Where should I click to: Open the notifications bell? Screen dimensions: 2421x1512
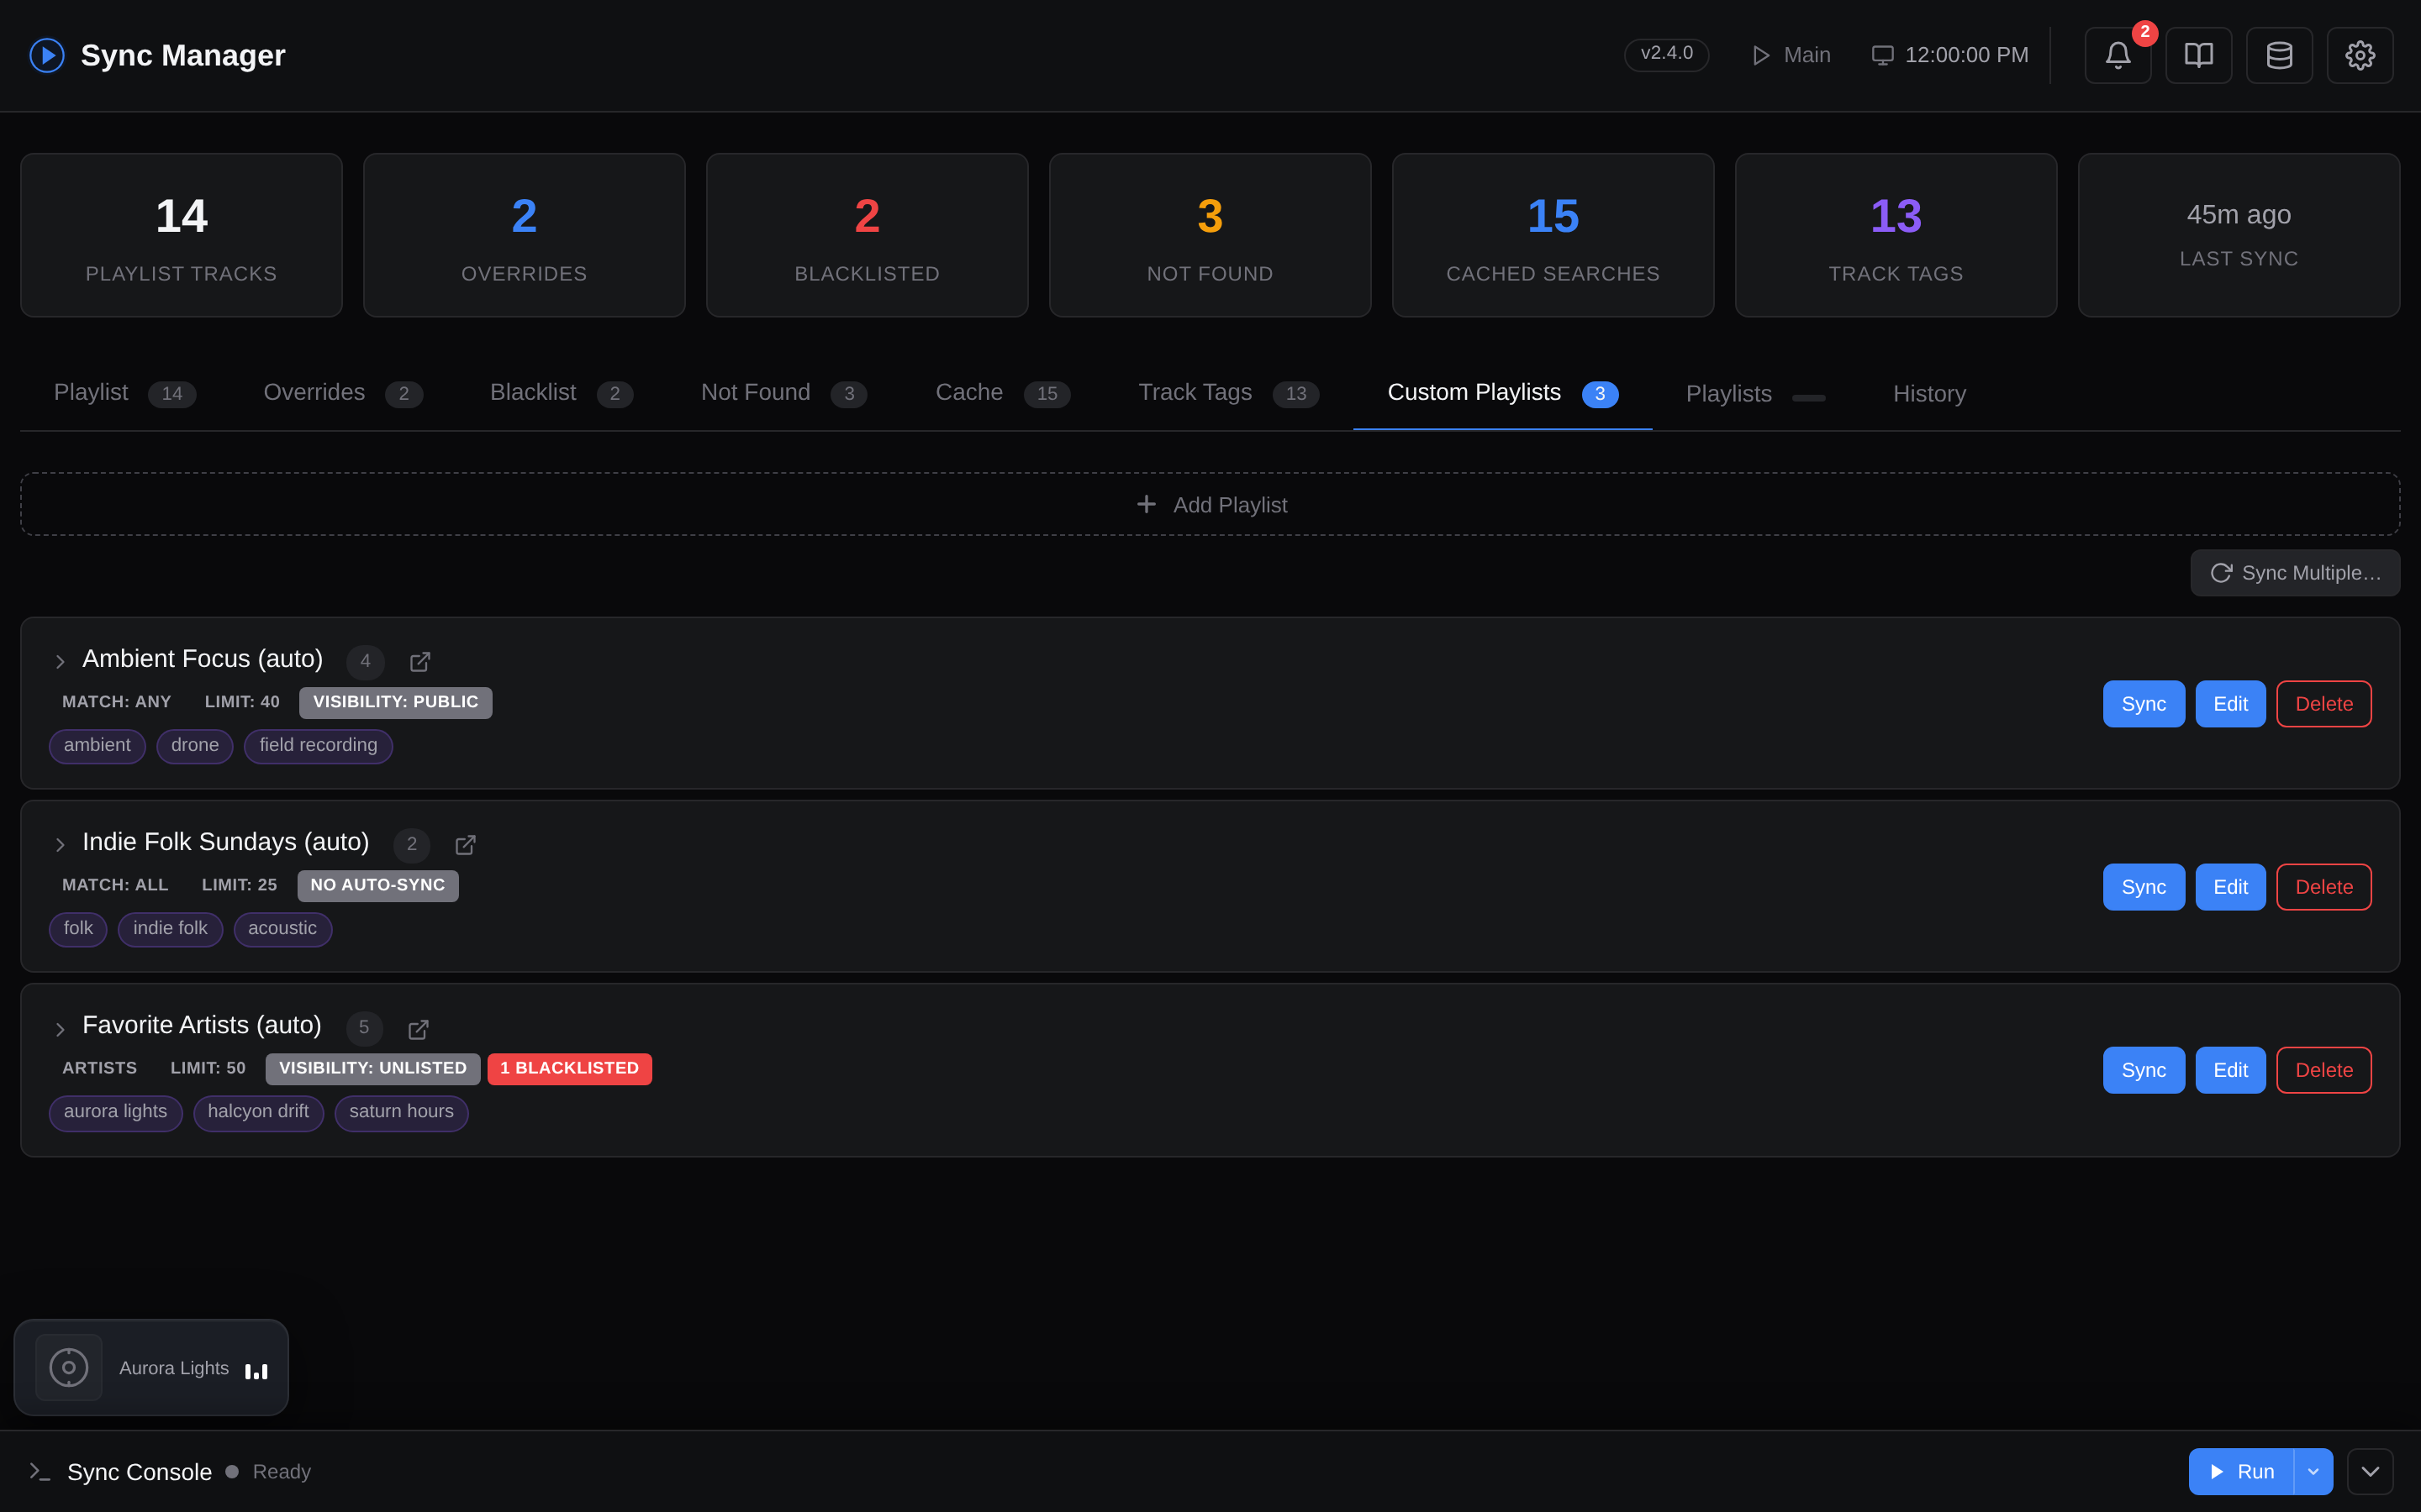pyautogui.click(x=2117, y=55)
